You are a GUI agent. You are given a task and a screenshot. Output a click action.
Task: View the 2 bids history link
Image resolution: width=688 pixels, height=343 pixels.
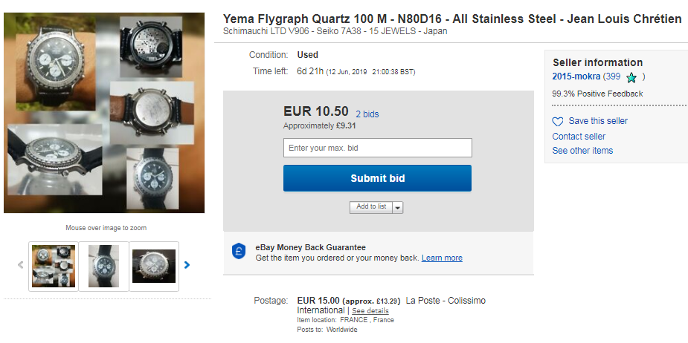[x=367, y=114]
